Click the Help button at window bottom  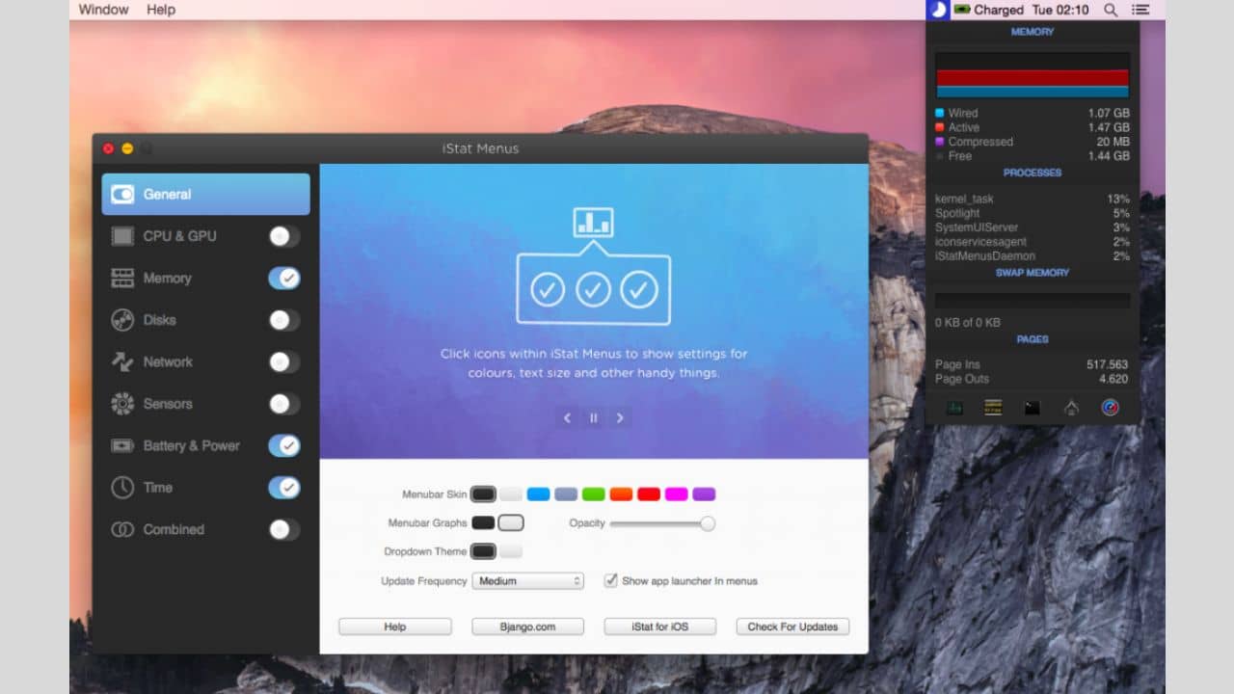(395, 627)
